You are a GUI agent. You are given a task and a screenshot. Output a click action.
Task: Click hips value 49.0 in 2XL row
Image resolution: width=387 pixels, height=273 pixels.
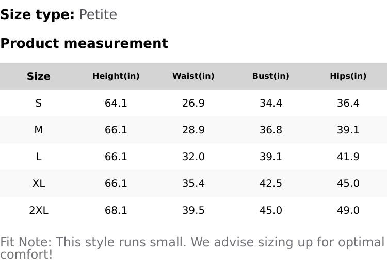348,210
